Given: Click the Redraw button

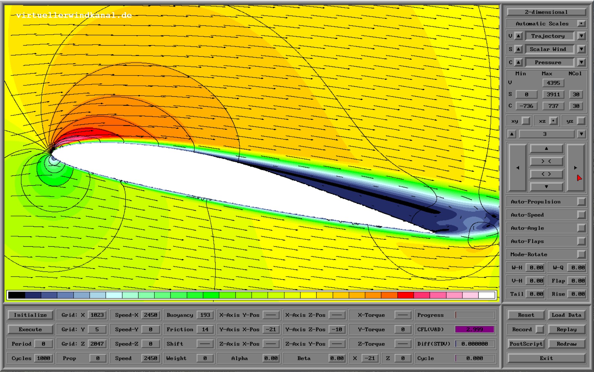Looking at the screenshot, I should (566, 344).
